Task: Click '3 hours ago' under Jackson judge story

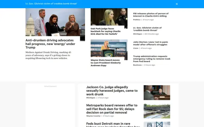Action: (x=103, y=98)
